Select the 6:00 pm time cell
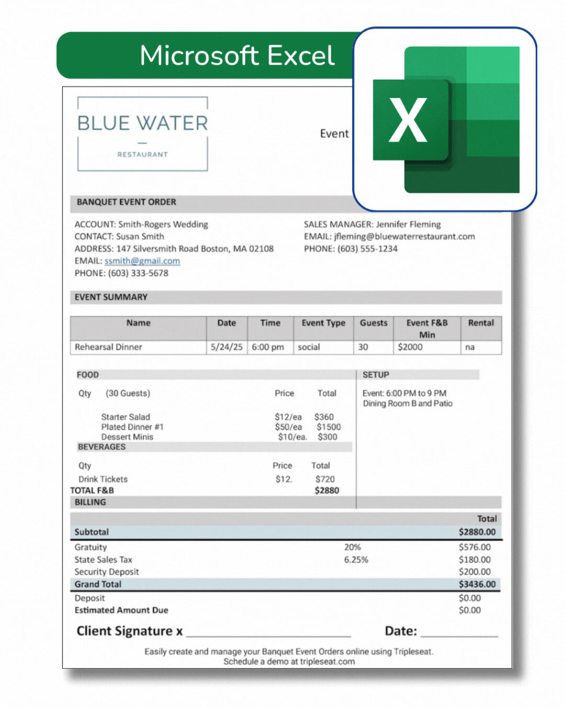The width and height of the screenshot is (565, 707). [x=268, y=347]
